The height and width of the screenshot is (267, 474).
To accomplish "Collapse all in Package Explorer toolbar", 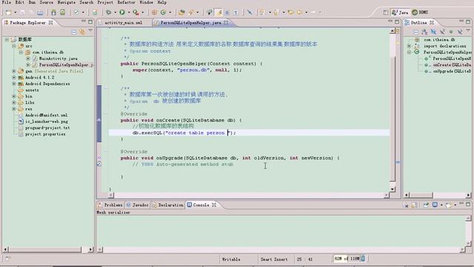I will pos(74,32).
